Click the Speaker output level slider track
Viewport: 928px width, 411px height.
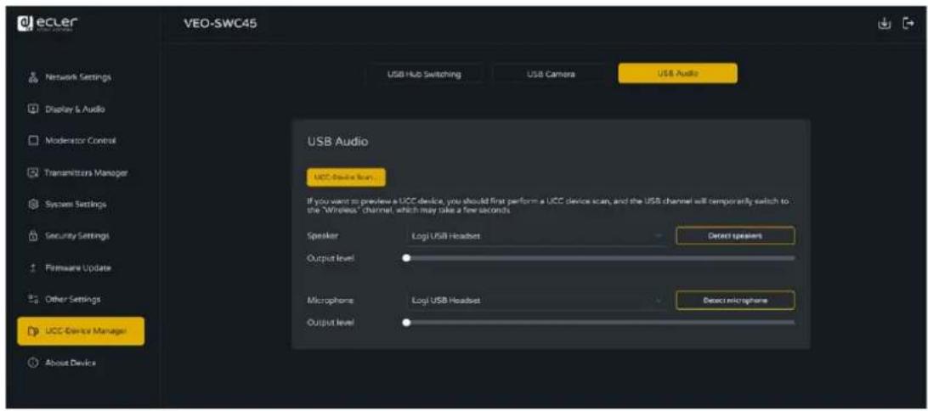click(x=599, y=258)
